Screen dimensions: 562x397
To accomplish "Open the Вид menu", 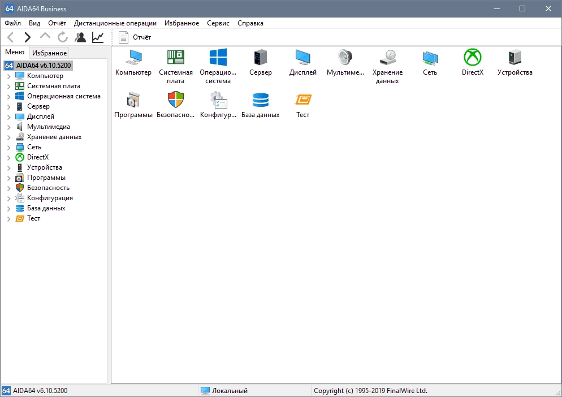I will [34, 23].
